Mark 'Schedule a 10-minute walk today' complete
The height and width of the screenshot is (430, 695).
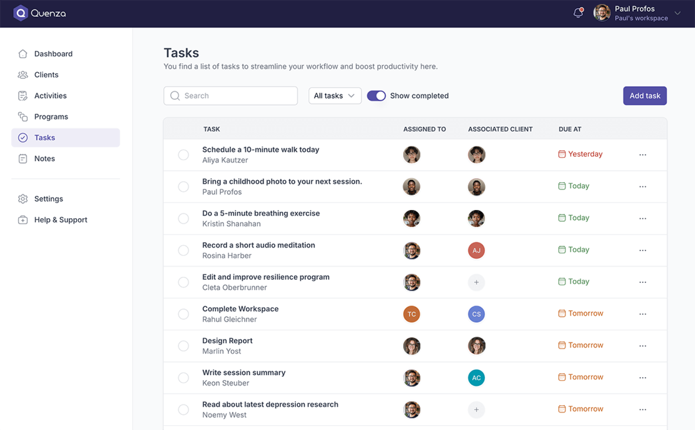click(183, 155)
